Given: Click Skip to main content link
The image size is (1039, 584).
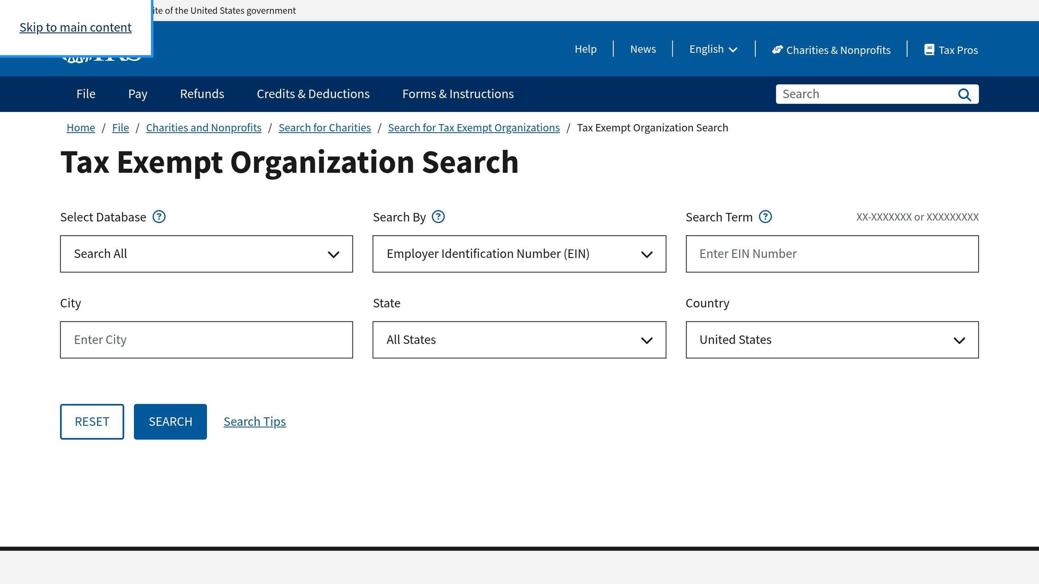Looking at the screenshot, I should click(x=76, y=27).
